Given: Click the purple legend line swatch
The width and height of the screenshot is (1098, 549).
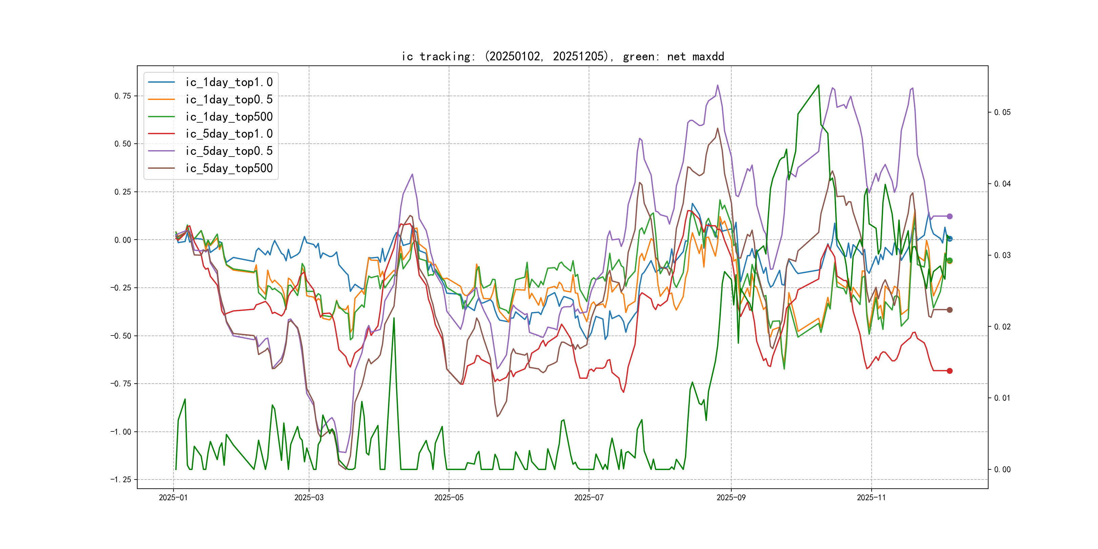Looking at the screenshot, I should 161,151.
